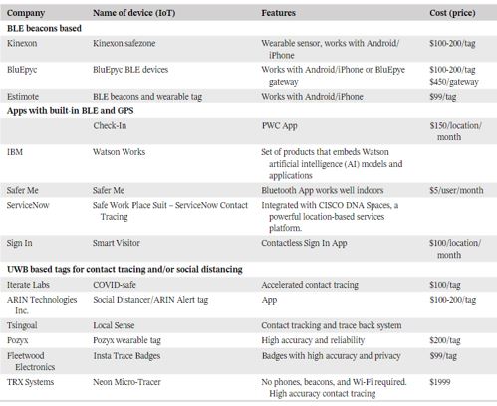Select the BLE beacons based section heading

pos(44,28)
